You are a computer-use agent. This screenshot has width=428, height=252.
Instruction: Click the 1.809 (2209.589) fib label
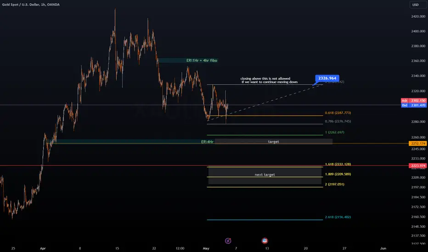tap(338, 174)
